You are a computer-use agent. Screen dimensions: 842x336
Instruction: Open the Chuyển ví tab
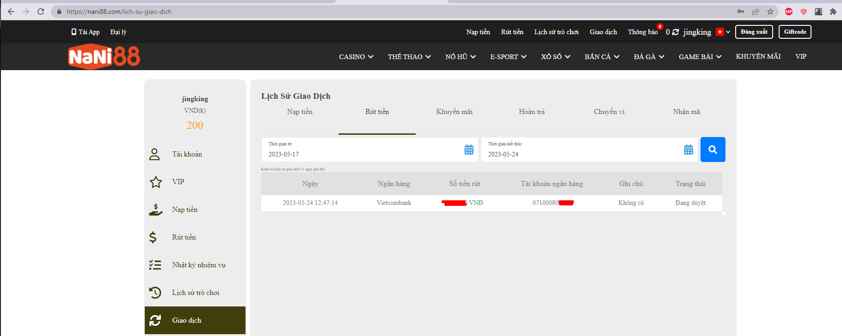pyautogui.click(x=609, y=112)
